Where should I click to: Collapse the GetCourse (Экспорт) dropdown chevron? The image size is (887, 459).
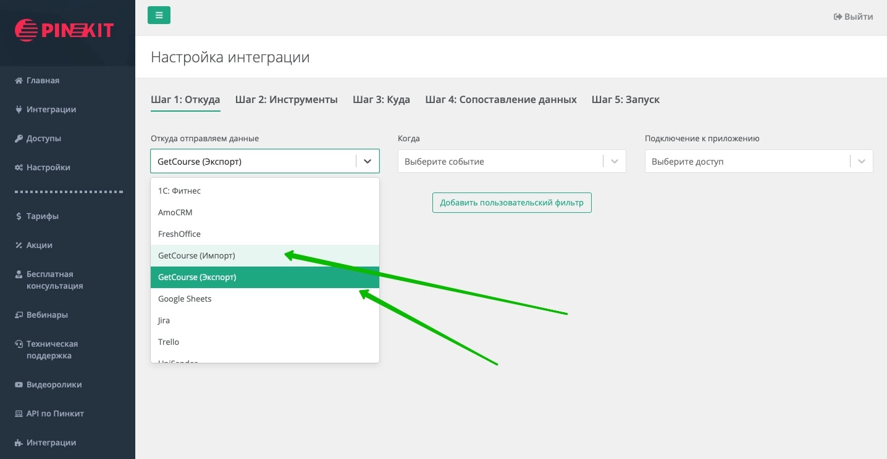click(368, 162)
